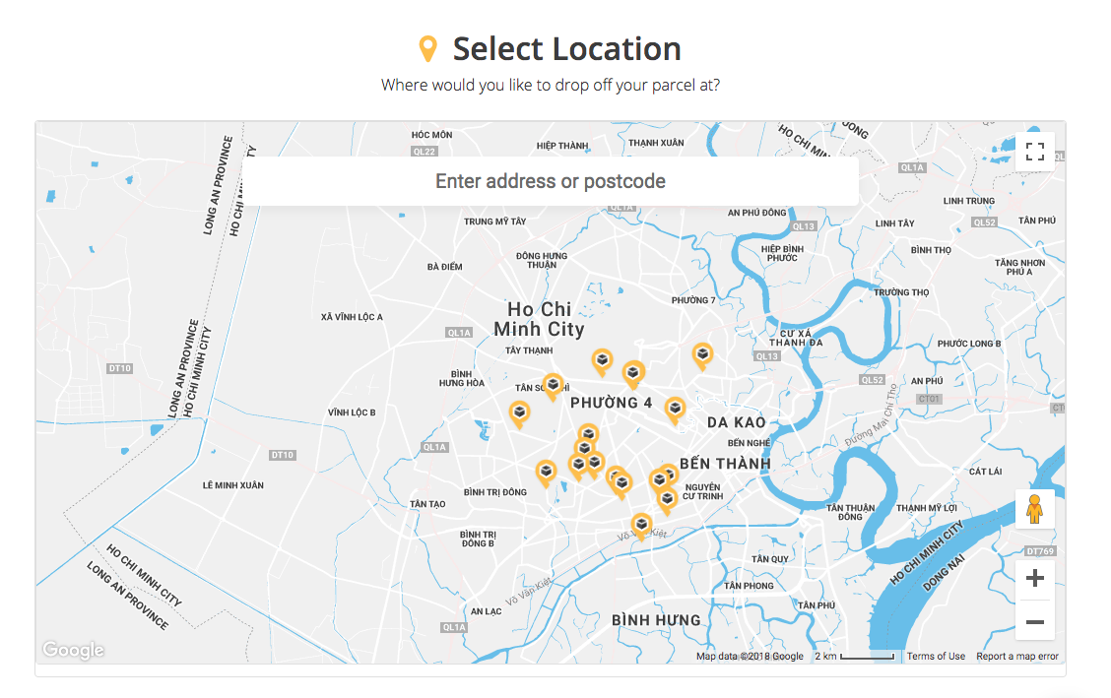Screen dimensions: 1111x698
Task: Select left marker of pair above Phường 4
Action: (601, 360)
